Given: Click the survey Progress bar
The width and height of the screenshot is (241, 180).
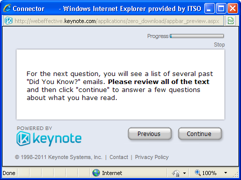Looking at the screenshot, I should tap(197, 36).
